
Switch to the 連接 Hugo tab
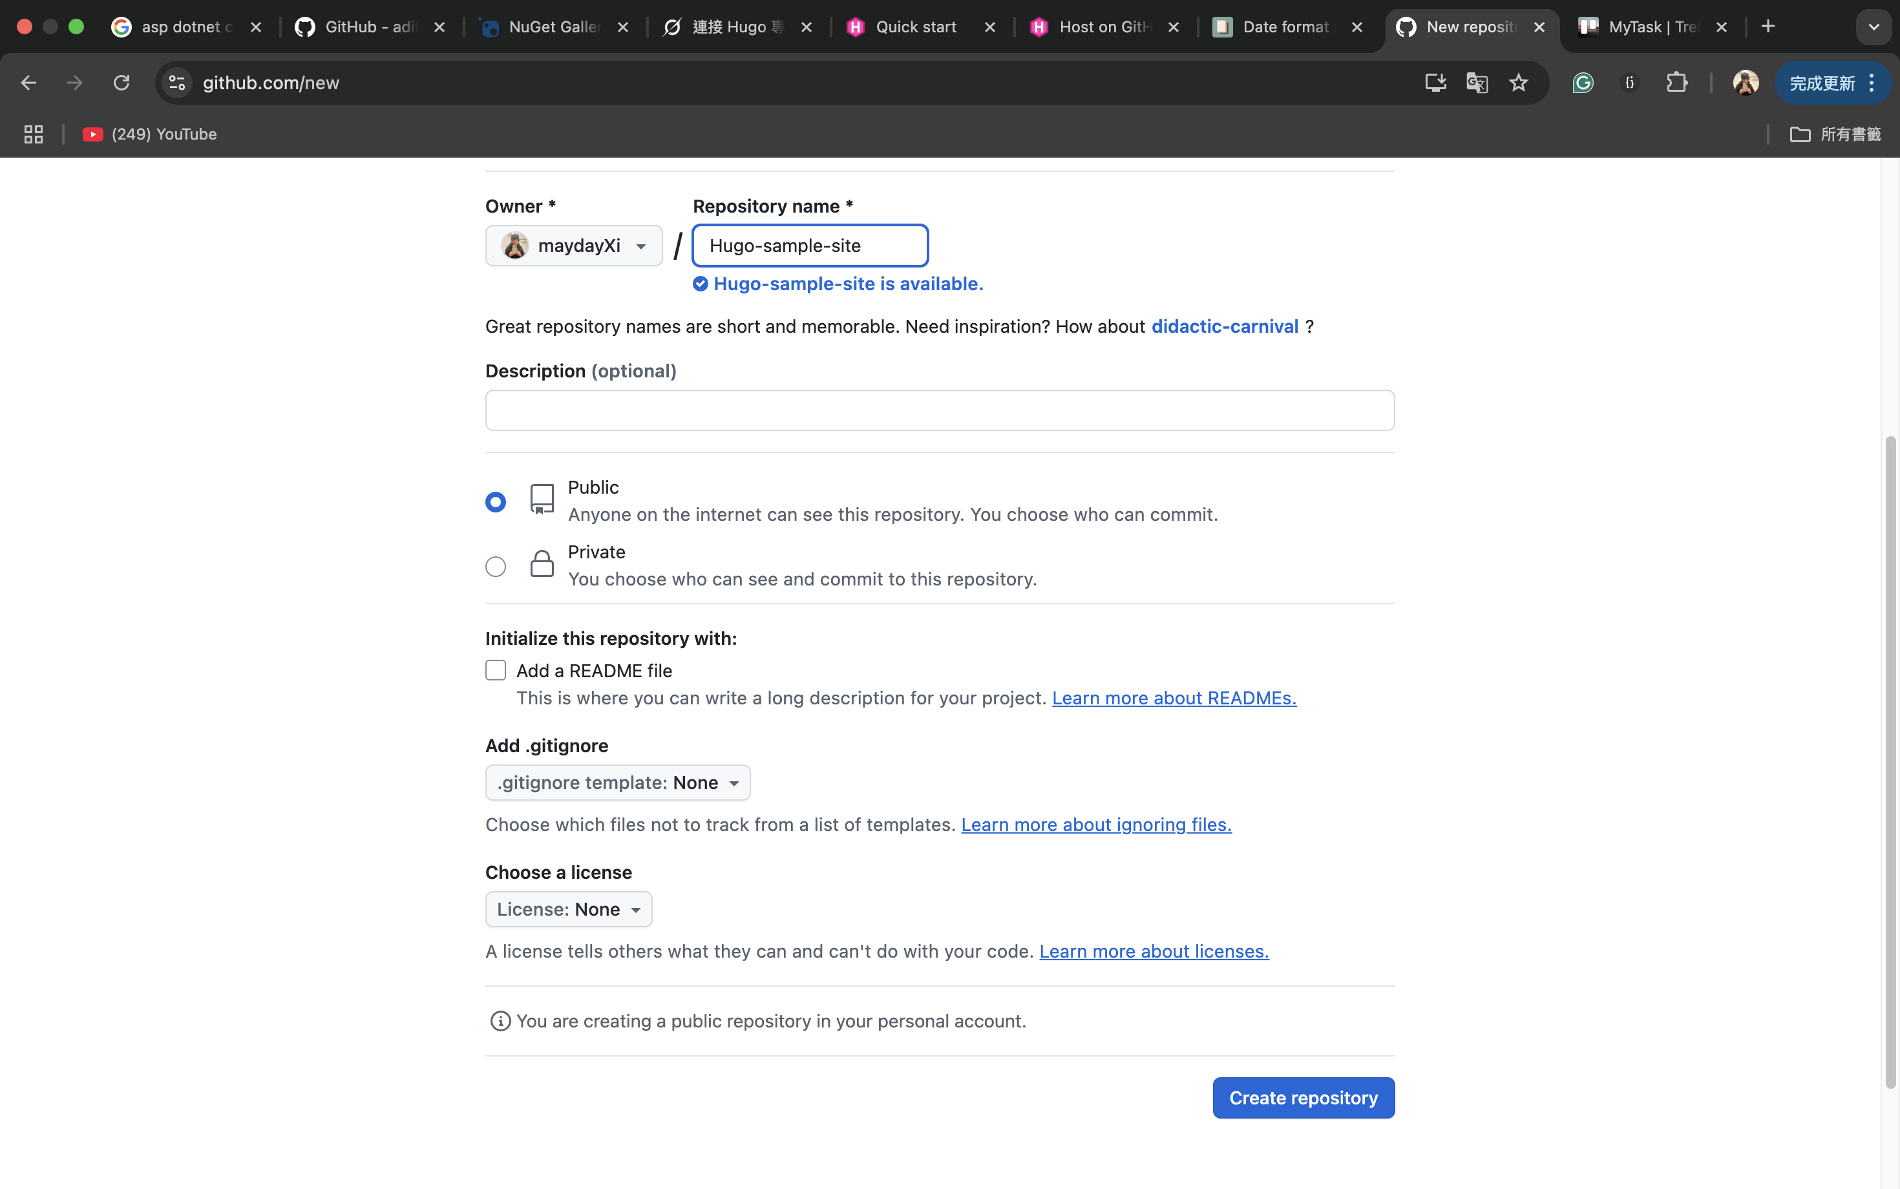(737, 26)
